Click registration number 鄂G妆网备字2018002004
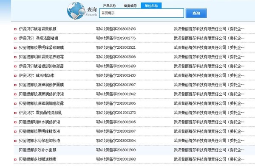Screen dimensions: 255x166 (x=116, y=141)
